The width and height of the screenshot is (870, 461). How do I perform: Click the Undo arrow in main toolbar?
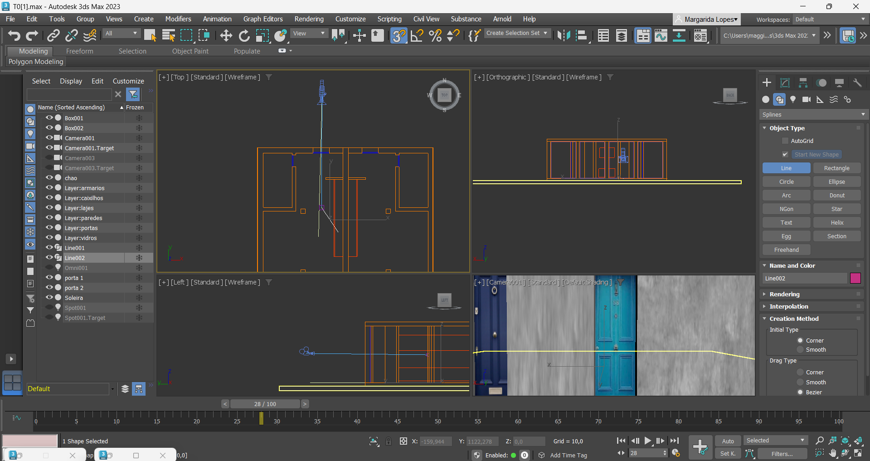[14, 35]
